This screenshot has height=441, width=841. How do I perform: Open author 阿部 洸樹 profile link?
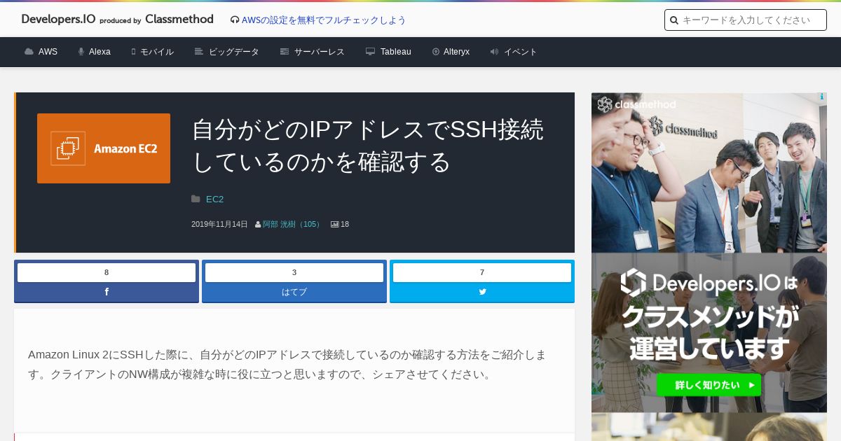coord(292,225)
